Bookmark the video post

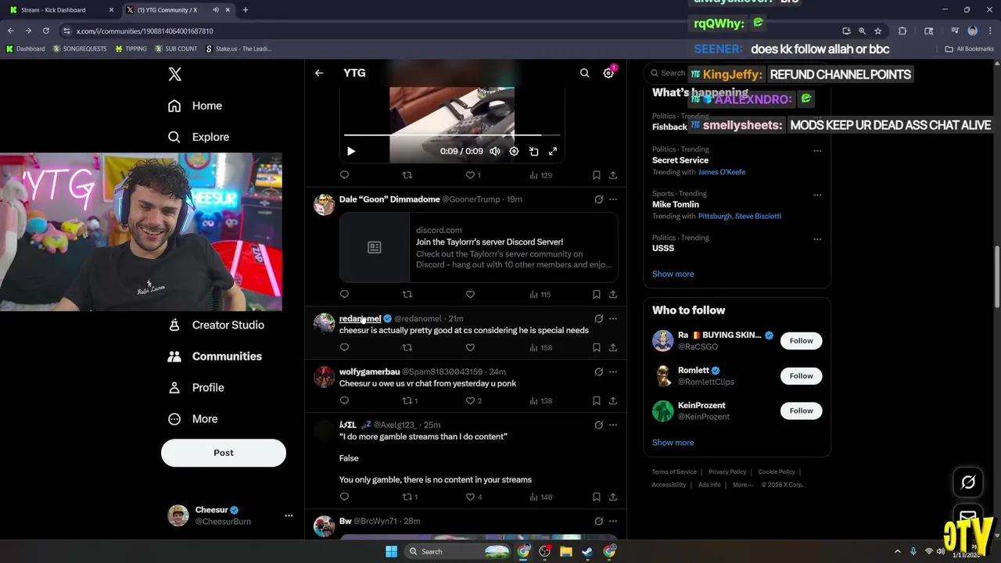596,175
